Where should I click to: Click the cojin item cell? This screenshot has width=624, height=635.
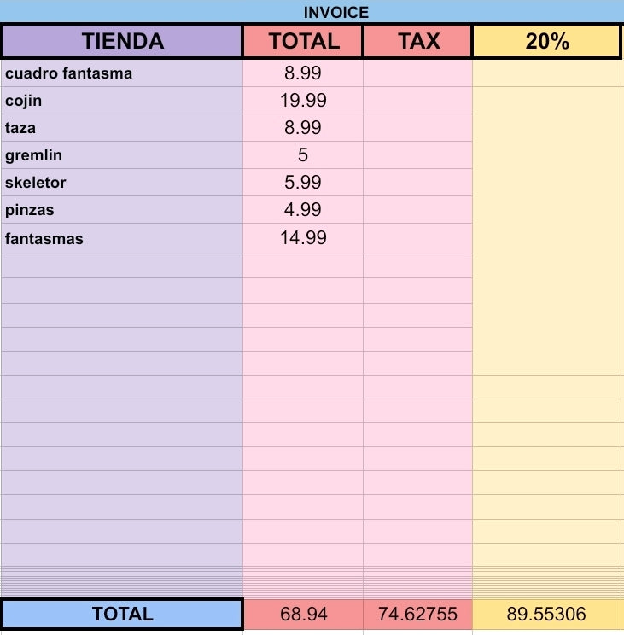tap(122, 101)
